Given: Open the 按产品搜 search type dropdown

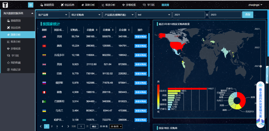Looking at the screenshot, I should pyautogui.click(x=53, y=15).
